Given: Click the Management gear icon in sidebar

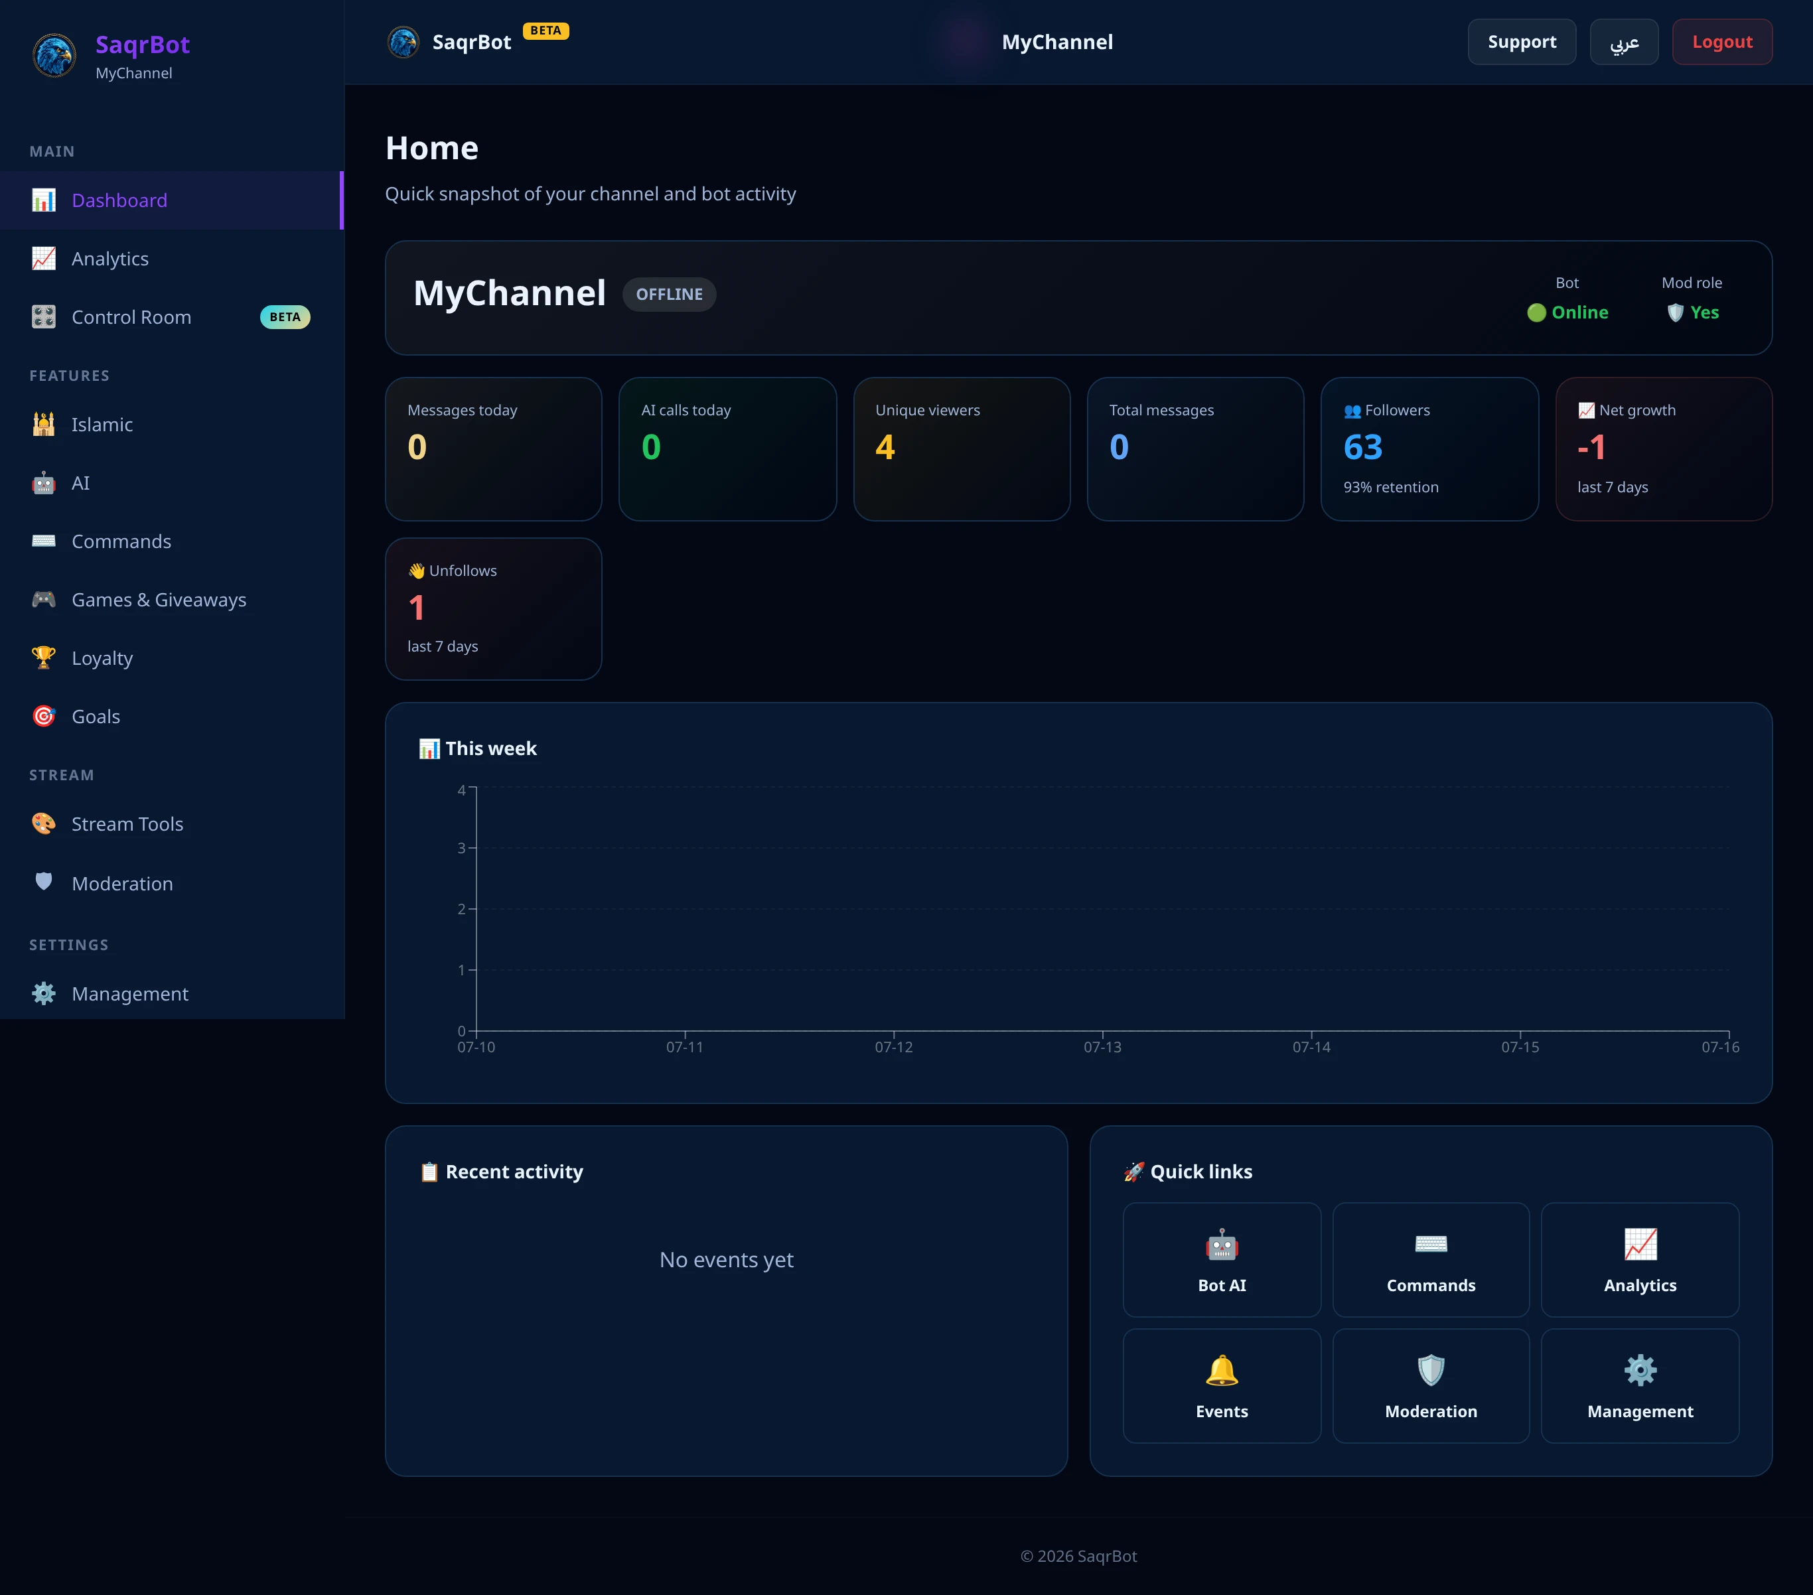Looking at the screenshot, I should pos(43,994).
